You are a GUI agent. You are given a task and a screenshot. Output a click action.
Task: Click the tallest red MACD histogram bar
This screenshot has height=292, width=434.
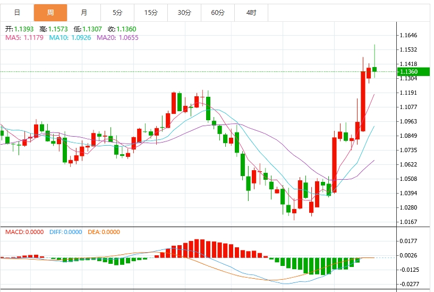click(197, 248)
